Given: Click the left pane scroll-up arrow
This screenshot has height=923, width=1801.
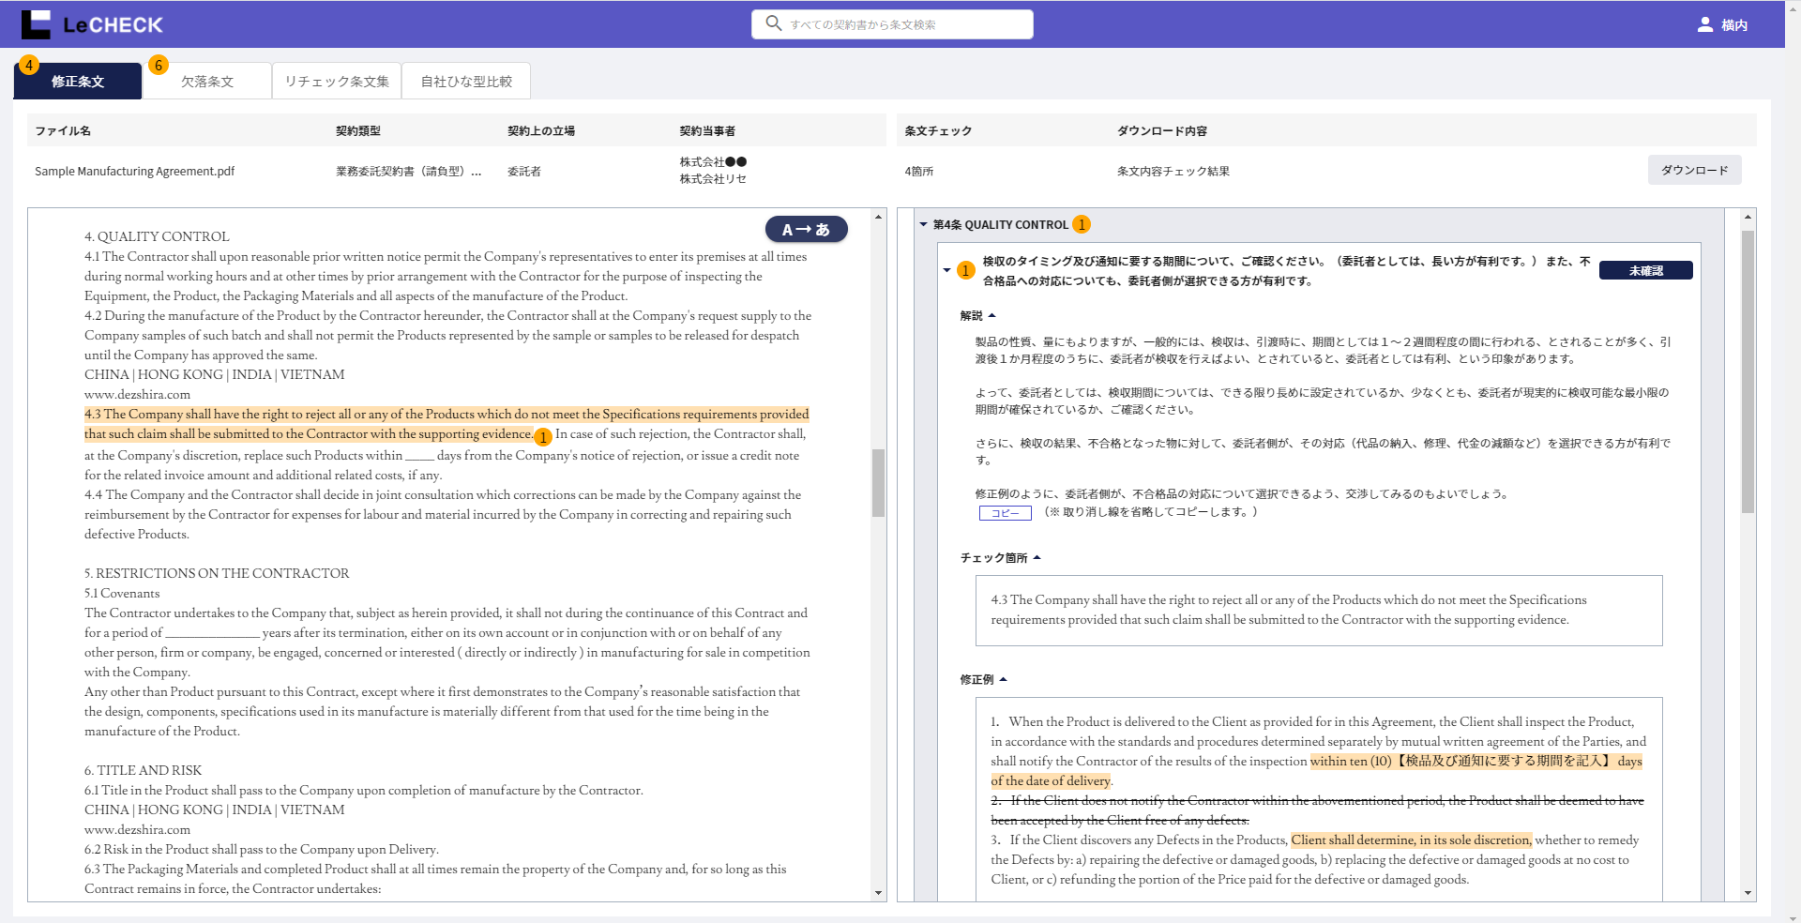Looking at the screenshot, I should tap(878, 217).
